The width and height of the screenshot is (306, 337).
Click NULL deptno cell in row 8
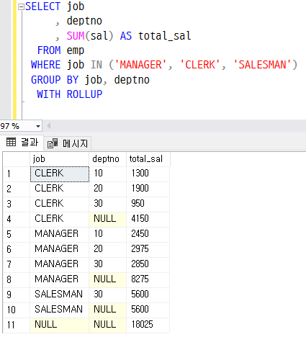(107, 279)
